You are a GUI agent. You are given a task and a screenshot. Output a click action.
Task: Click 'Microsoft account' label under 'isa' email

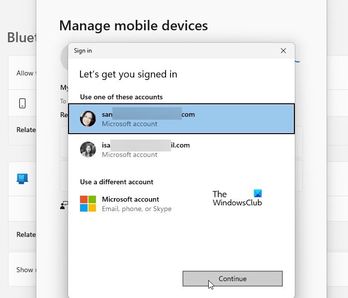pos(130,154)
